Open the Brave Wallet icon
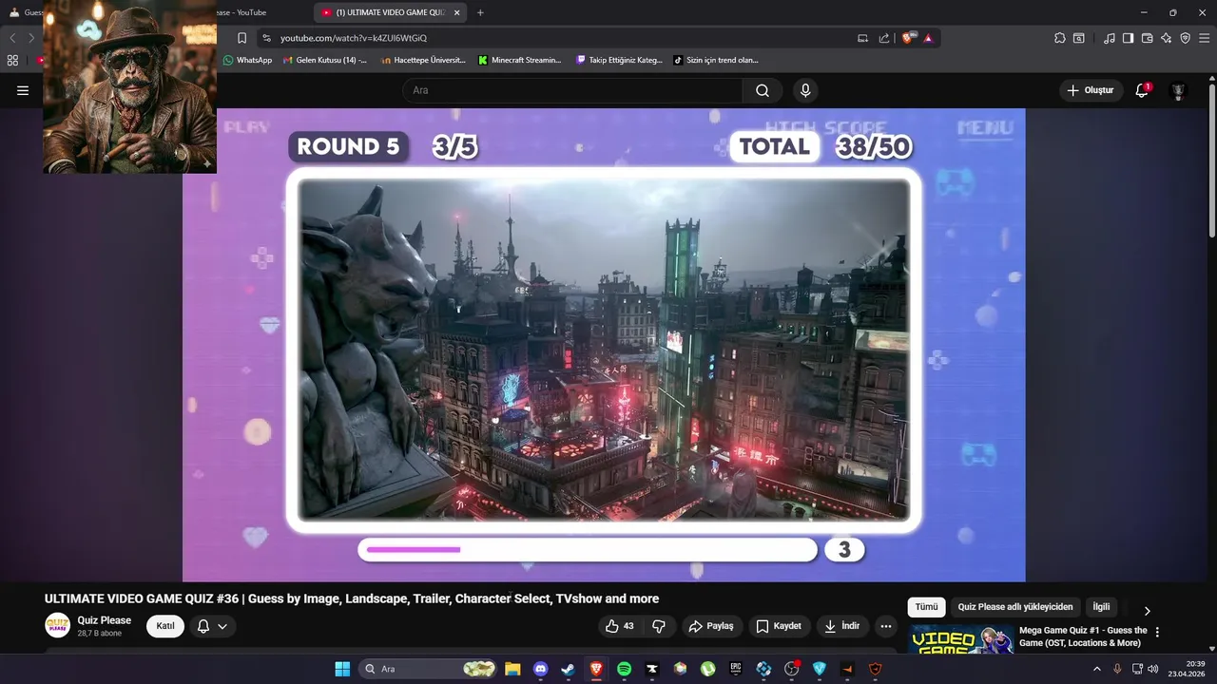The image size is (1217, 684). click(x=1147, y=38)
